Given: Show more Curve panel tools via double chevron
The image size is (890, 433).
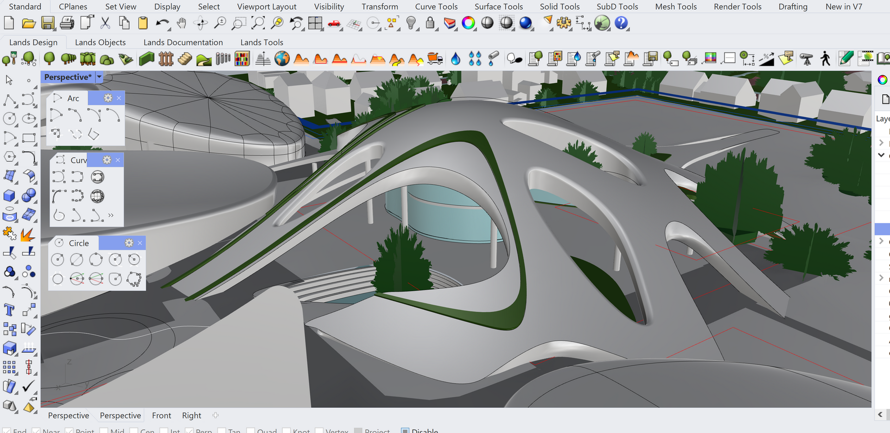Looking at the screenshot, I should pos(111,215).
